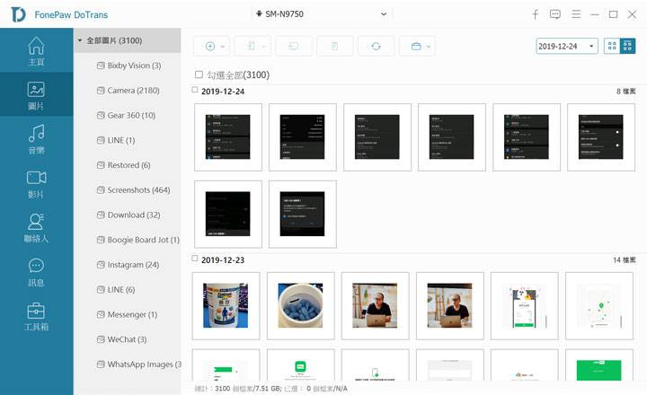Image resolution: width=647 pixels, height=395 pixels.
Task: Open the Pictures (圖片) sidebar section
Action: (x=36, y=95)
